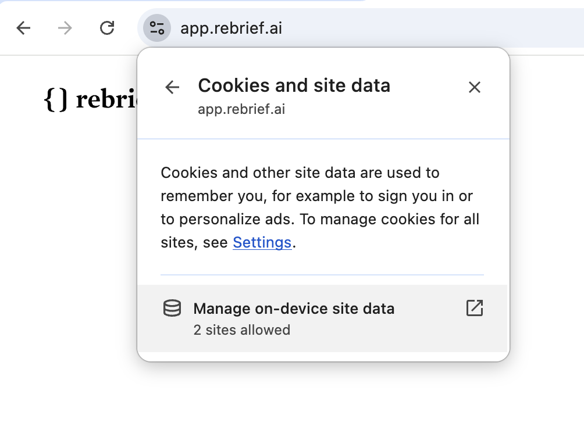The image size is (584, 437).
Task: Click the "Cookies and site data" heading
Action: [294, 86]
